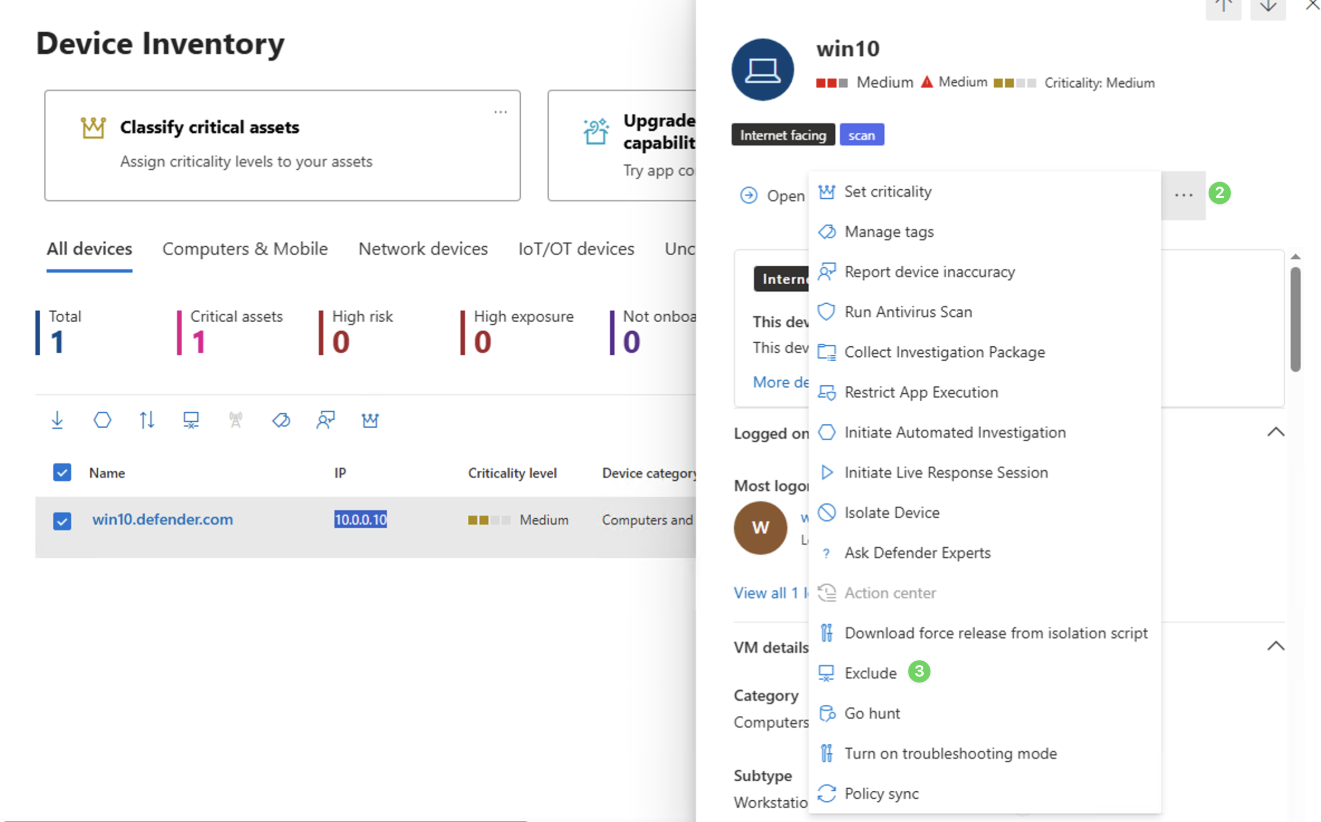
Task: Click the crown icon on Classify critical assets
Action: [93, 128]
